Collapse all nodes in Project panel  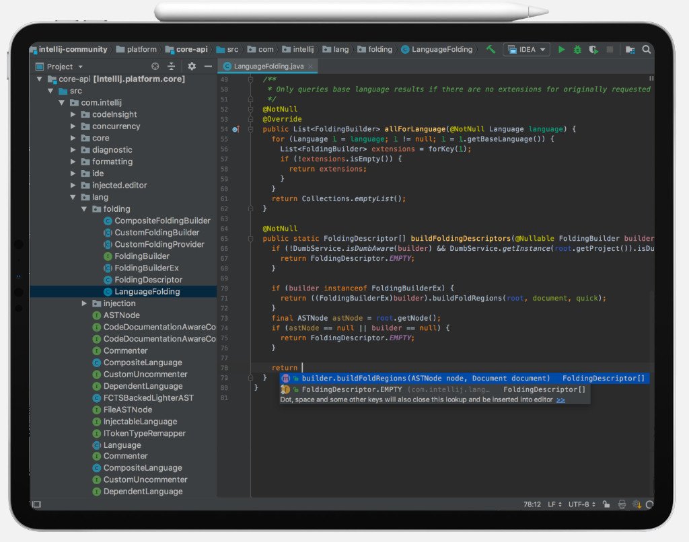coord(172,67)
